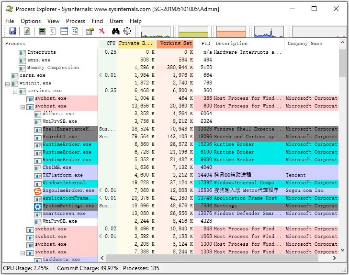349x275 pixels.
Task: Show the lower pane toolbar icon
Action: pyautogui.click(x=64, y=31)
